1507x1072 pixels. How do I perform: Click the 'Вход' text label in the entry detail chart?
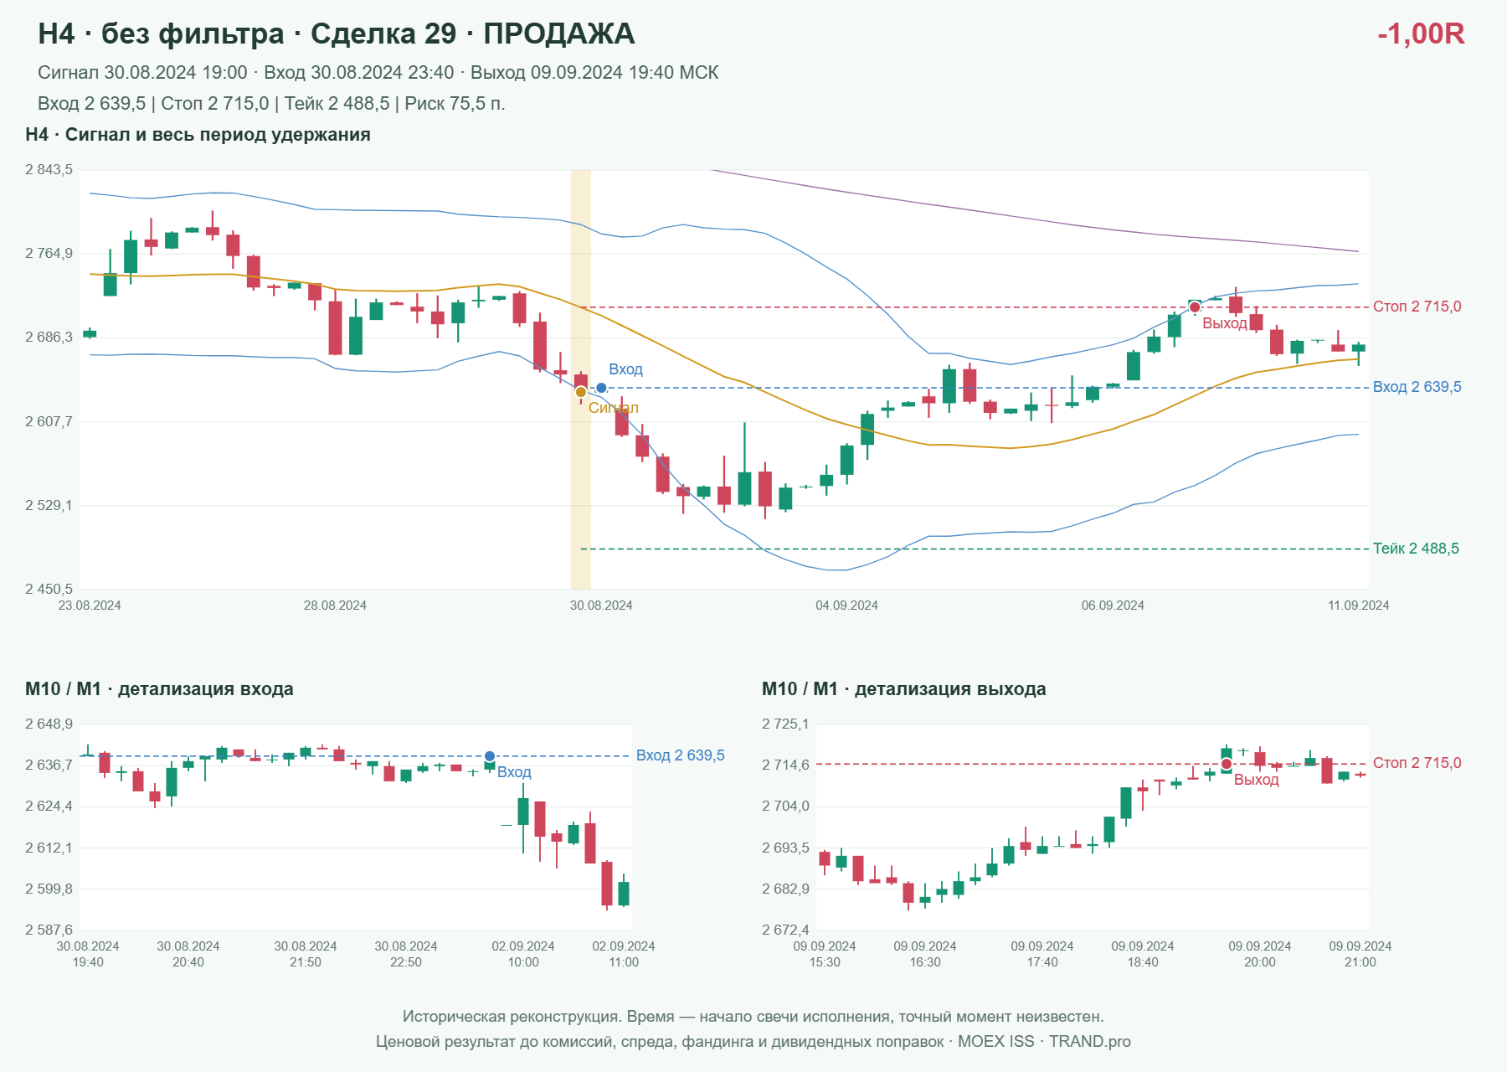click(x=514, y=772)
